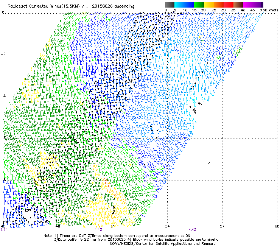Click the brown 35-40 knots legend segment
Image resolution: width=280 pixels, height=246 pixels.
point(238,5)
